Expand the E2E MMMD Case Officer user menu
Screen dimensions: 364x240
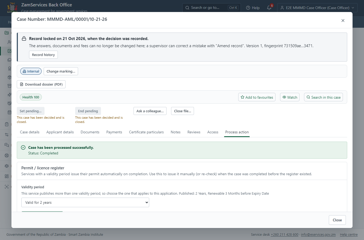coord(317,8)
